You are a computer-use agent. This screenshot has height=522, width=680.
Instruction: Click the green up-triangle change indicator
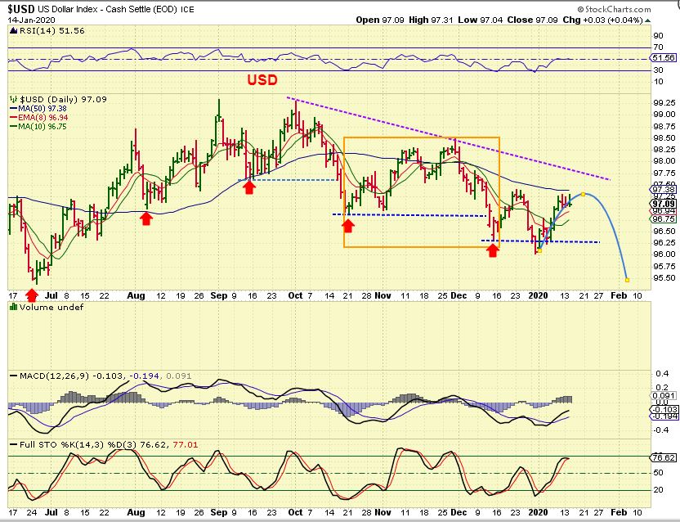click(x=647, y=20)
